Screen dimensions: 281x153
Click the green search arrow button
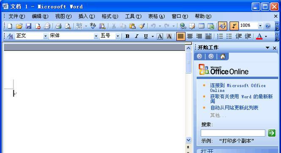[x=272, y=133]
